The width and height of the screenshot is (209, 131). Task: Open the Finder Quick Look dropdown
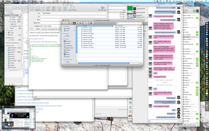(x=86, y=23)
